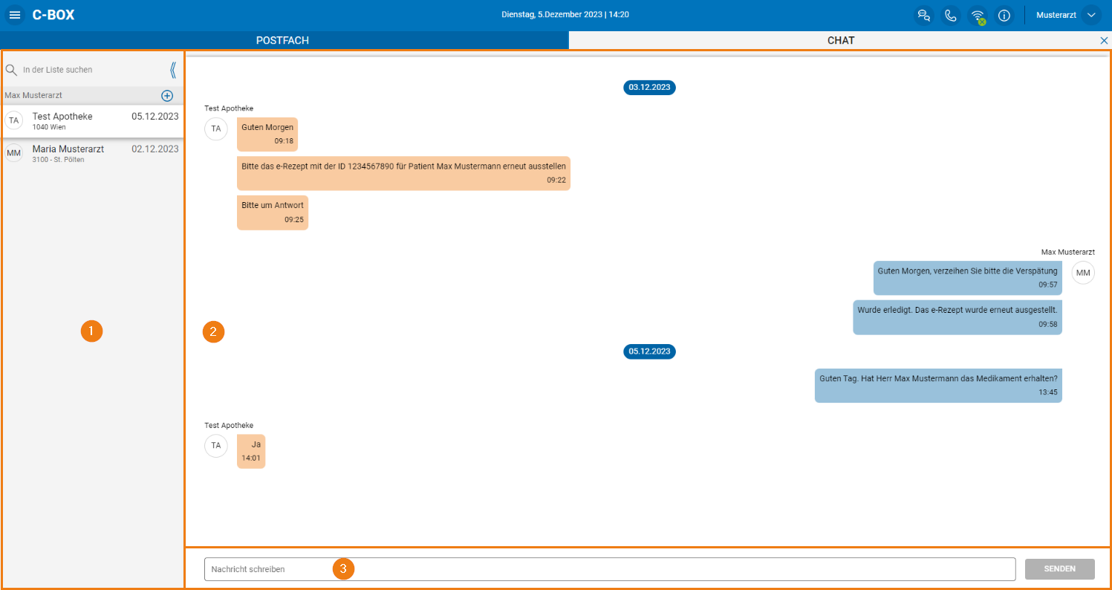The width and height of the screenshot is (1112, 590).
Task: Click the date and time in header
Action: [565, 15]
